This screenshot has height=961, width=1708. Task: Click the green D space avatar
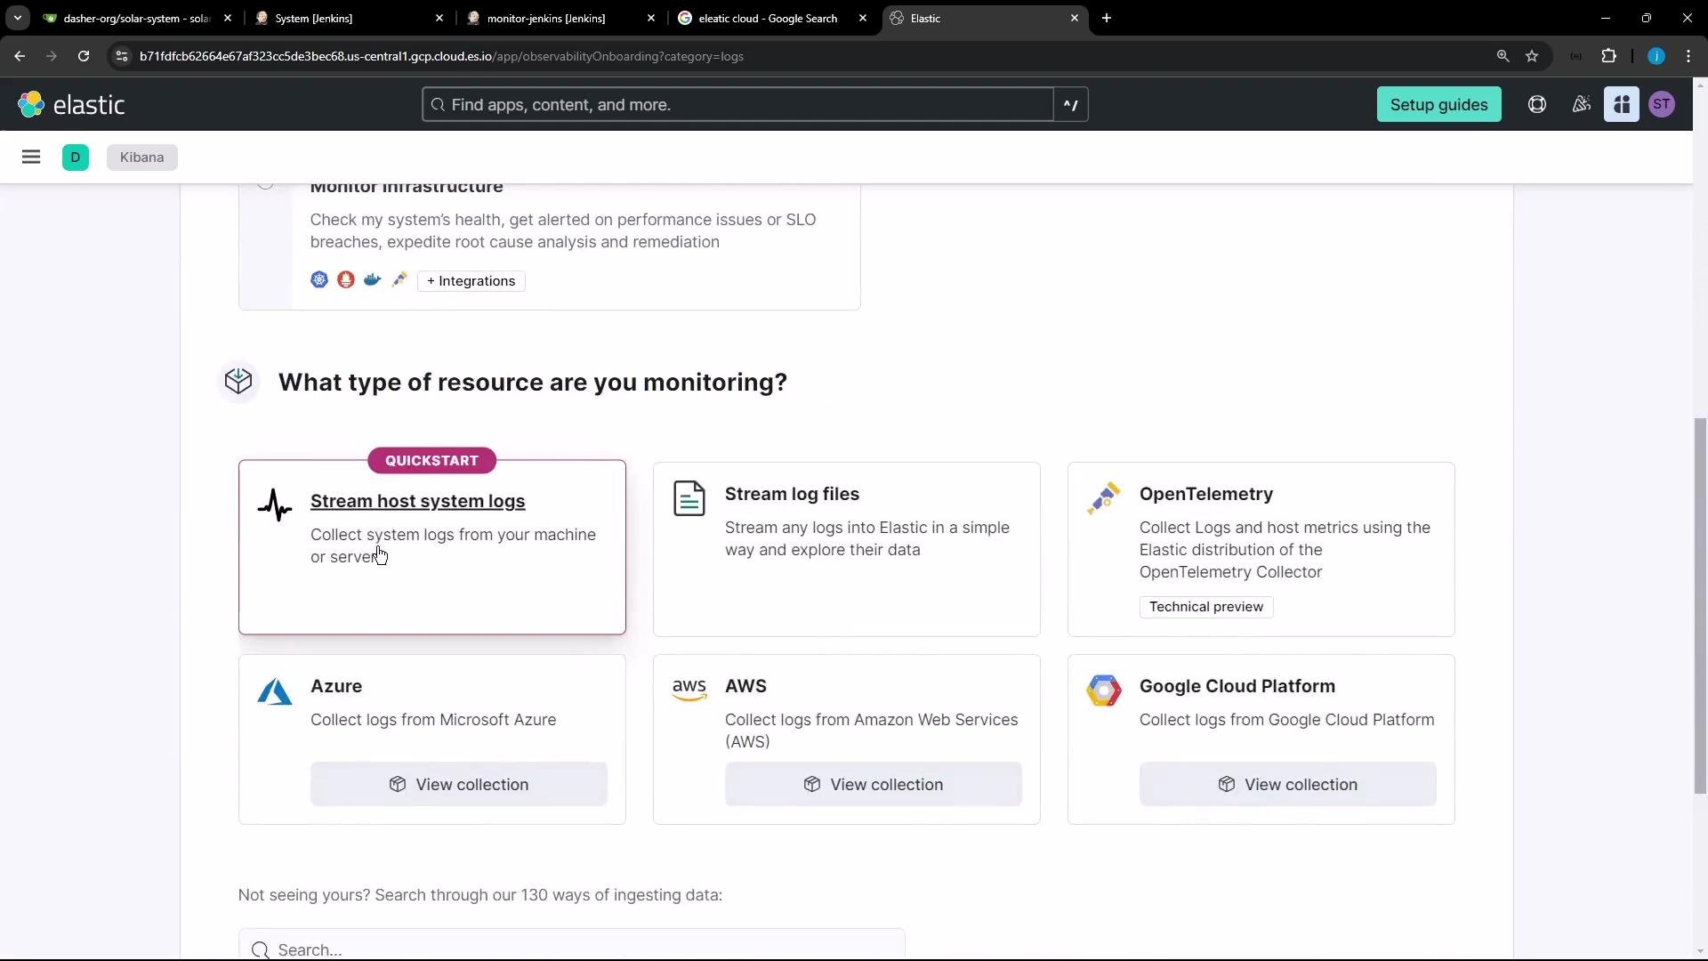click(76, 157)
